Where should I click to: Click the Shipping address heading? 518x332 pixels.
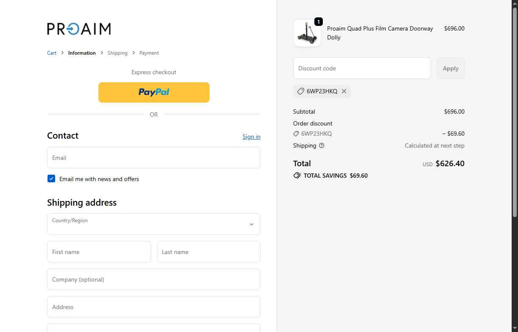82,203
